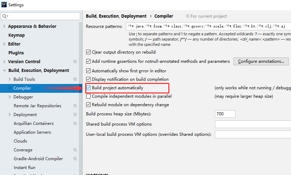The width and height of the screenshot is (291, 175).
Task: Toggle Display notification on build completion
Action: tap(88, 79)
